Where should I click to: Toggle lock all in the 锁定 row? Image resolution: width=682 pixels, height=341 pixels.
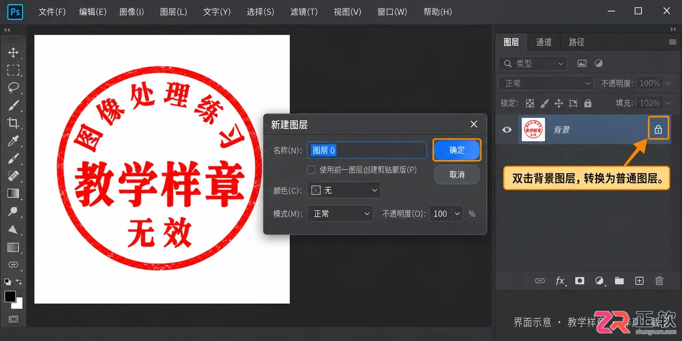click(588, 103)
